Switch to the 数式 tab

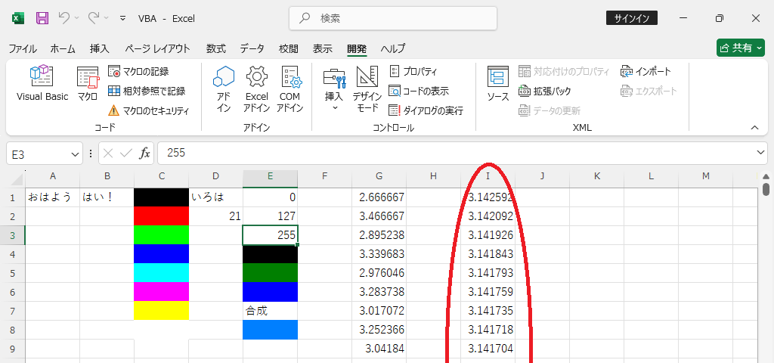215,48
